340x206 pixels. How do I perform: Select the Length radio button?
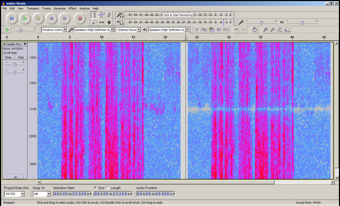[x=108, y=188]
